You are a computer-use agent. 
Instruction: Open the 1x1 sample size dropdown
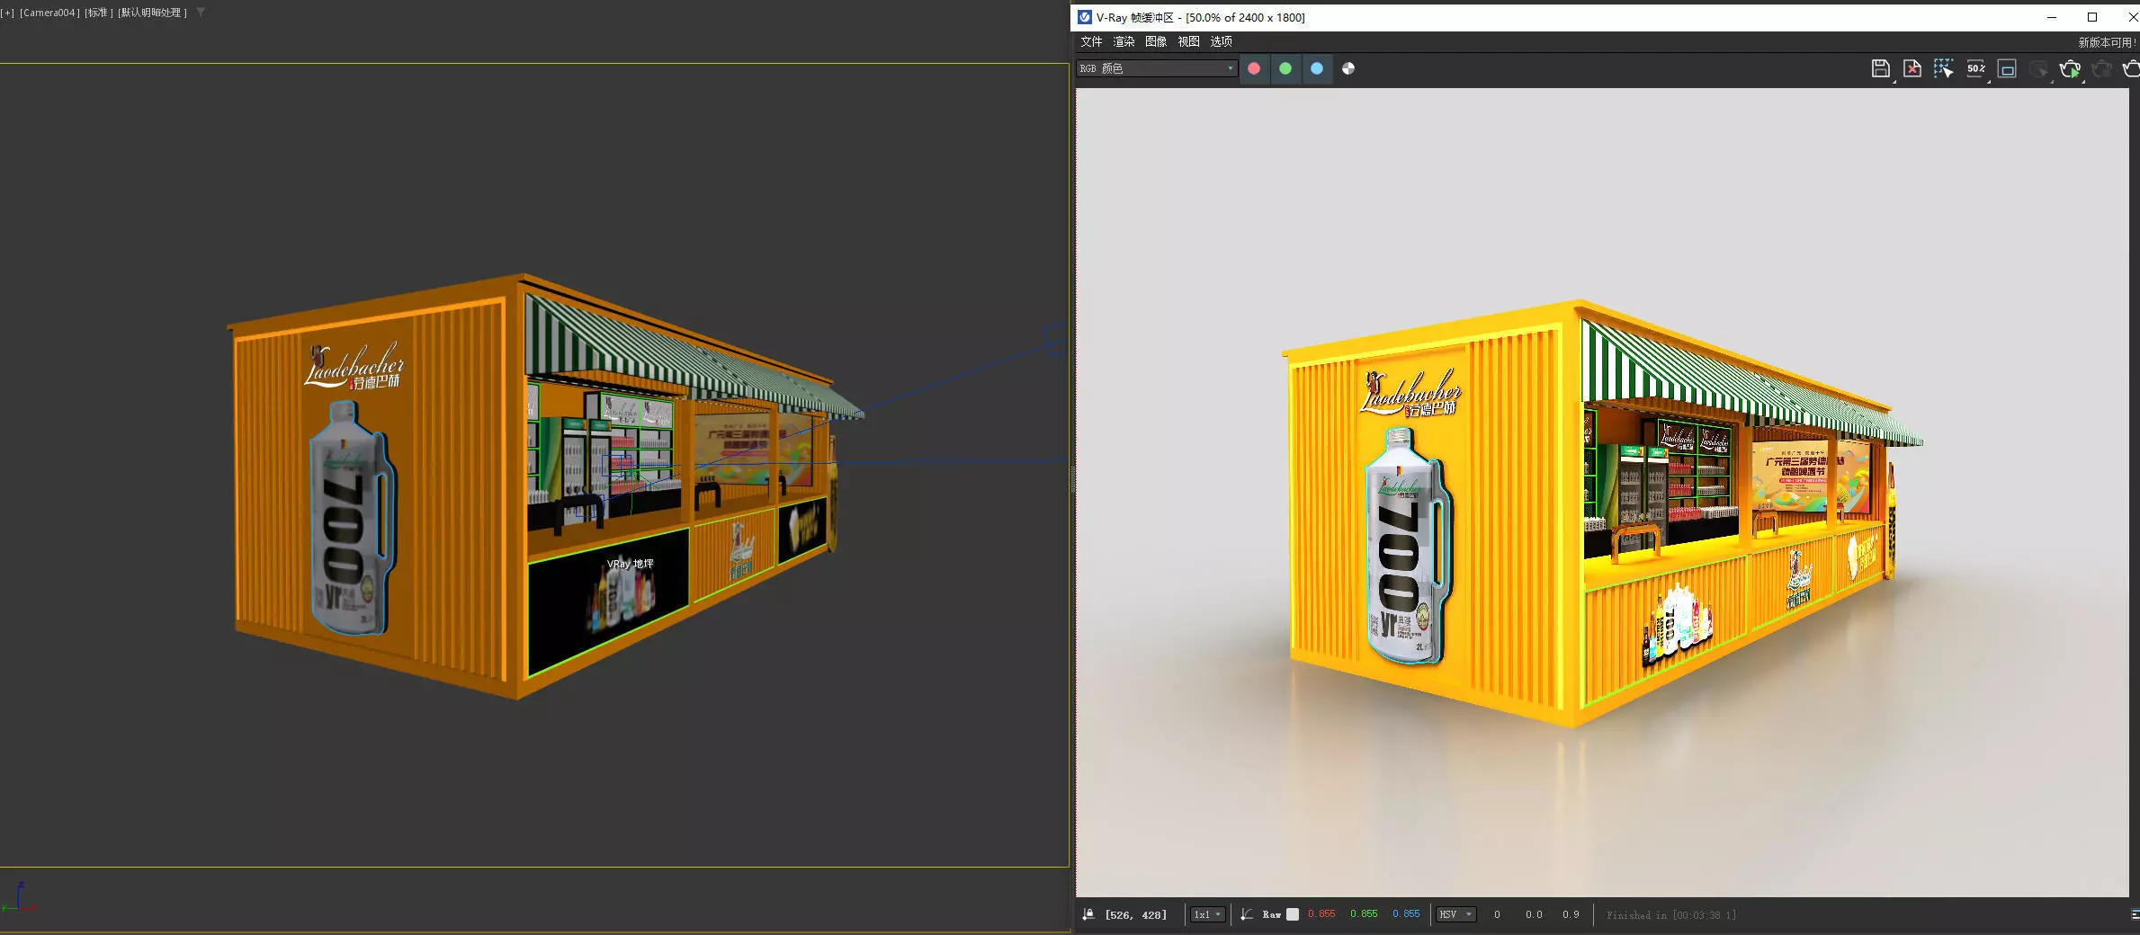click(x=1207, y=914)
